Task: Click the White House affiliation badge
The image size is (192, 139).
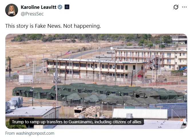Action: (67, 7)
